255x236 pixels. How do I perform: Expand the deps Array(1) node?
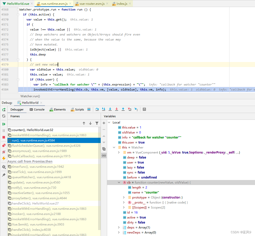tap(119, 227)
